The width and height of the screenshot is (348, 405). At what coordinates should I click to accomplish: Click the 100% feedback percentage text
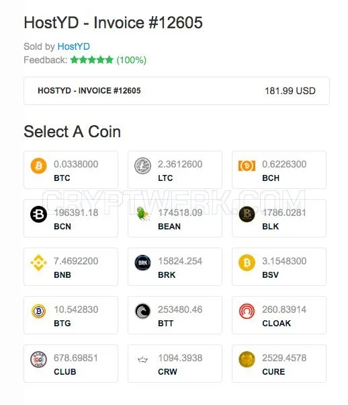pos(131,60)
